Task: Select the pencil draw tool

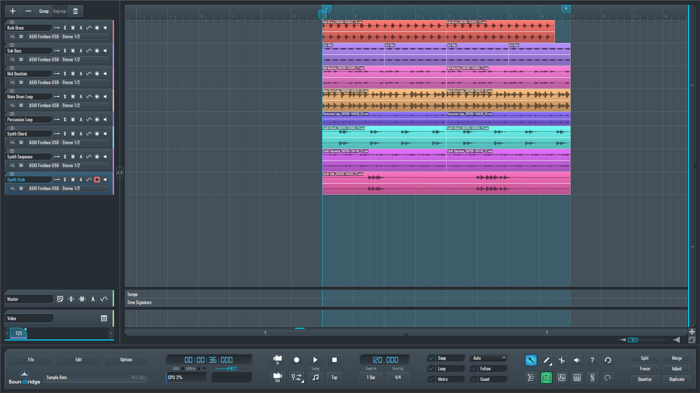Action: point(546,360)
